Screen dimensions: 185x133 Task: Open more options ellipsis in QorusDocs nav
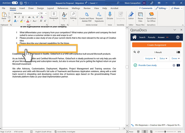(x=167, y=37)
